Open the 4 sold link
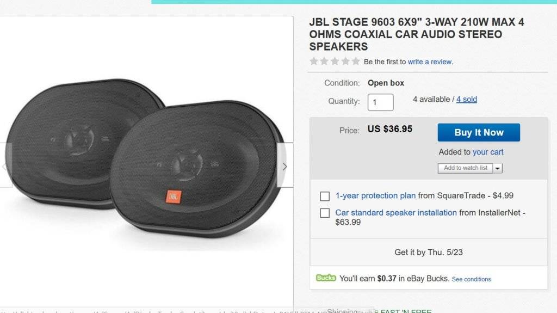This screenshot has height=313, width=557. pos(467,99)
